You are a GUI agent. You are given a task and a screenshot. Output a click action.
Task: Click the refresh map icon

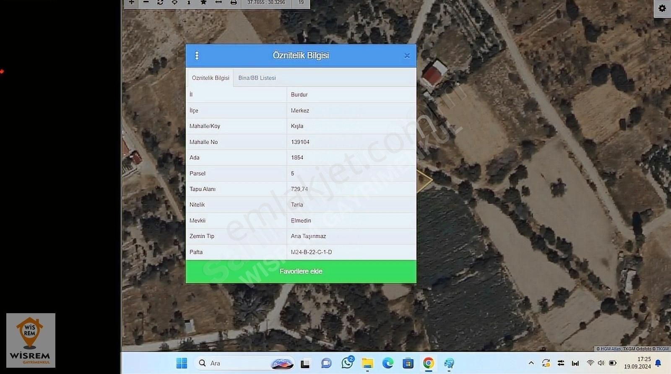click(x=160, y=3)
